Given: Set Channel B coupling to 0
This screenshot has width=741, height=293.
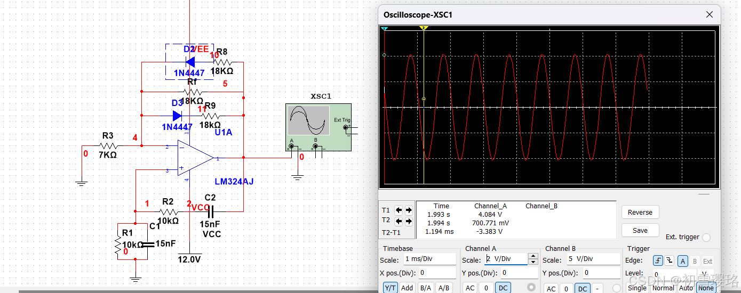Looking at the screenshot, I should (x=567, y=288).
